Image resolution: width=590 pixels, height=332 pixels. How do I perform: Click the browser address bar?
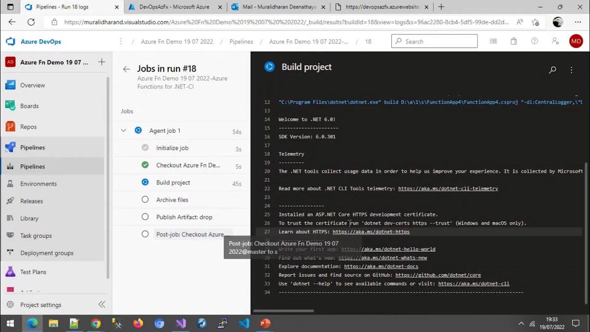[286, 22]
